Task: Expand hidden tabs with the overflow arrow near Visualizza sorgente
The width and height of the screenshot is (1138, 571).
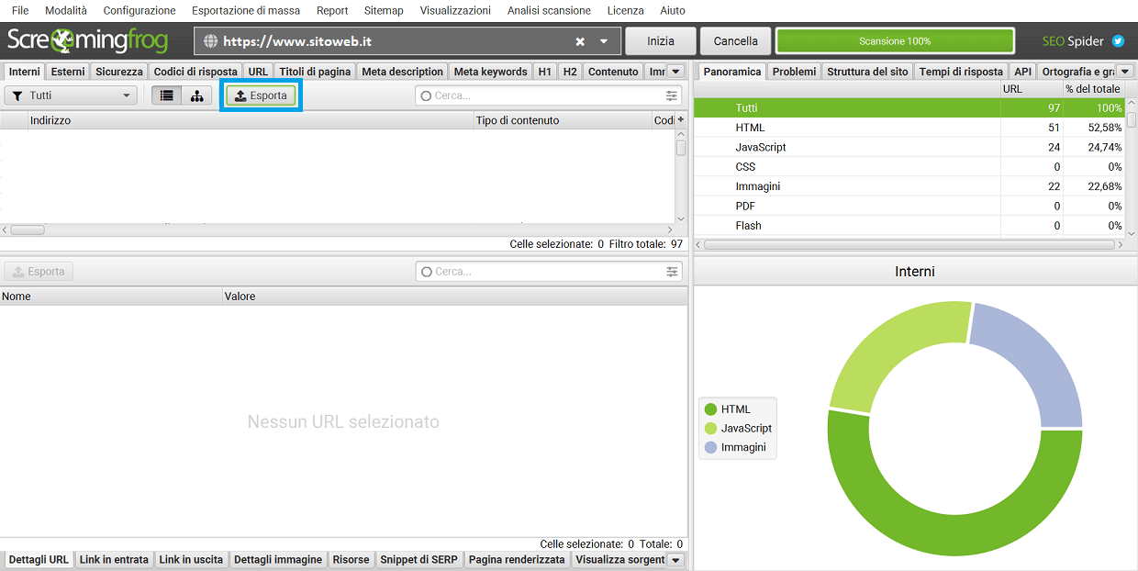Action: tap(675, 559)
